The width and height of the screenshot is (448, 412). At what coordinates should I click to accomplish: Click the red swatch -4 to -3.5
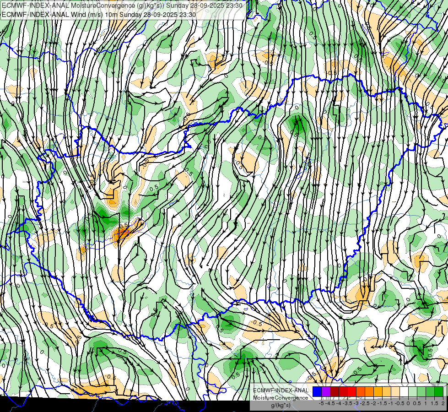pyautogui.click(x=343, y=392)
